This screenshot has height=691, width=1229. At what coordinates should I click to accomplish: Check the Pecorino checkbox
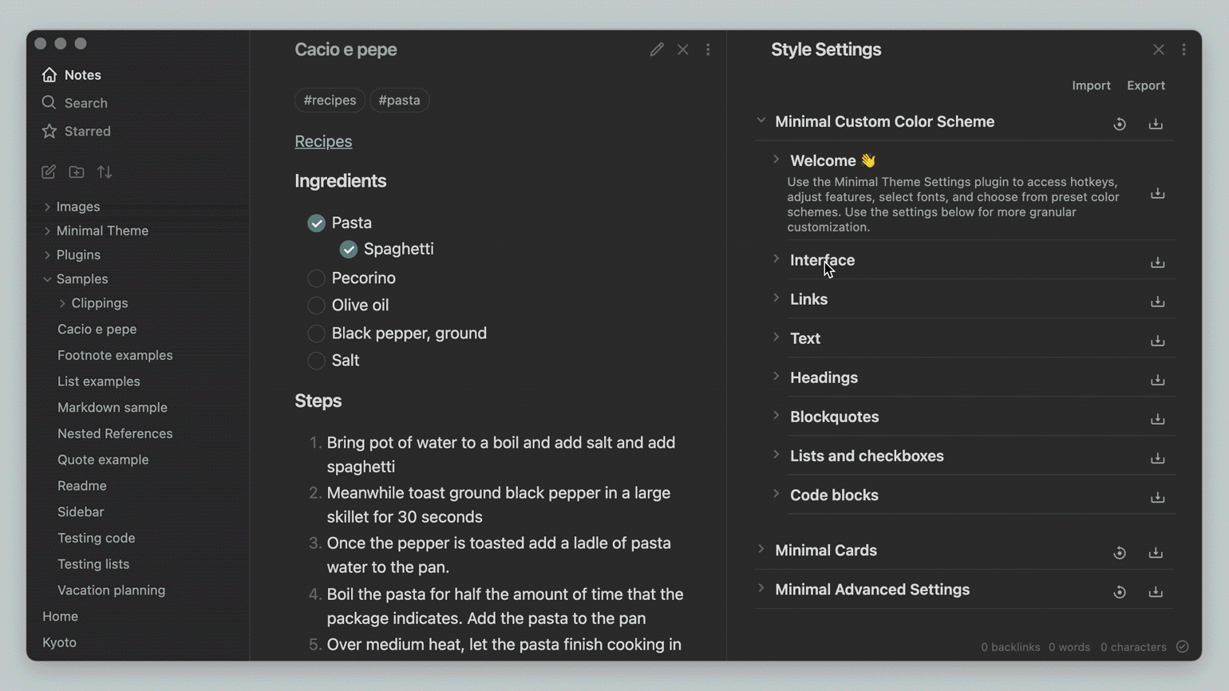pos(317,278)
